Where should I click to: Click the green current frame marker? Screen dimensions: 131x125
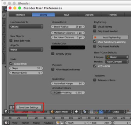pos(28,115)
